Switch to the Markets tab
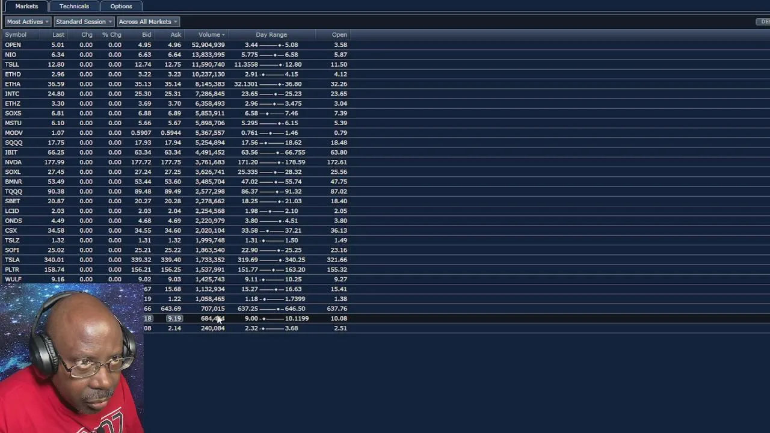This screenshot has height=433, width=770. pos(26,6)
